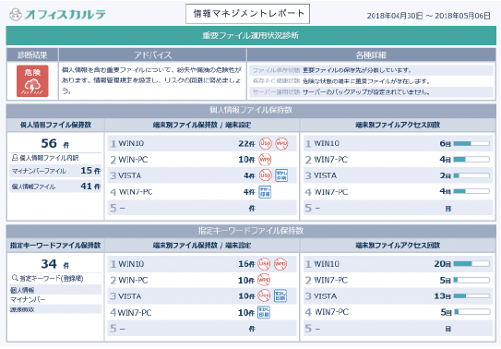The image size is (501, 349).
Task: Click the advice paragraph about 個人情報 risk
Action: [x=151, y=80]
